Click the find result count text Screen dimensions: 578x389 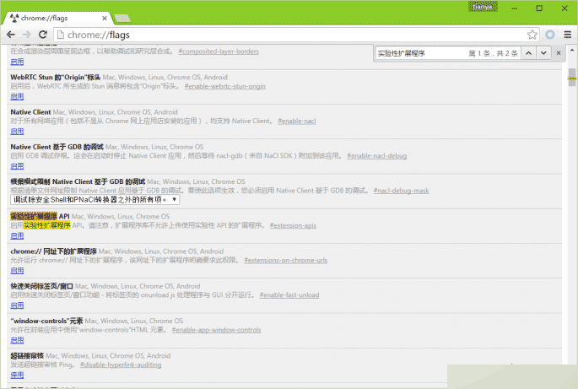click(x=494, y=53)
